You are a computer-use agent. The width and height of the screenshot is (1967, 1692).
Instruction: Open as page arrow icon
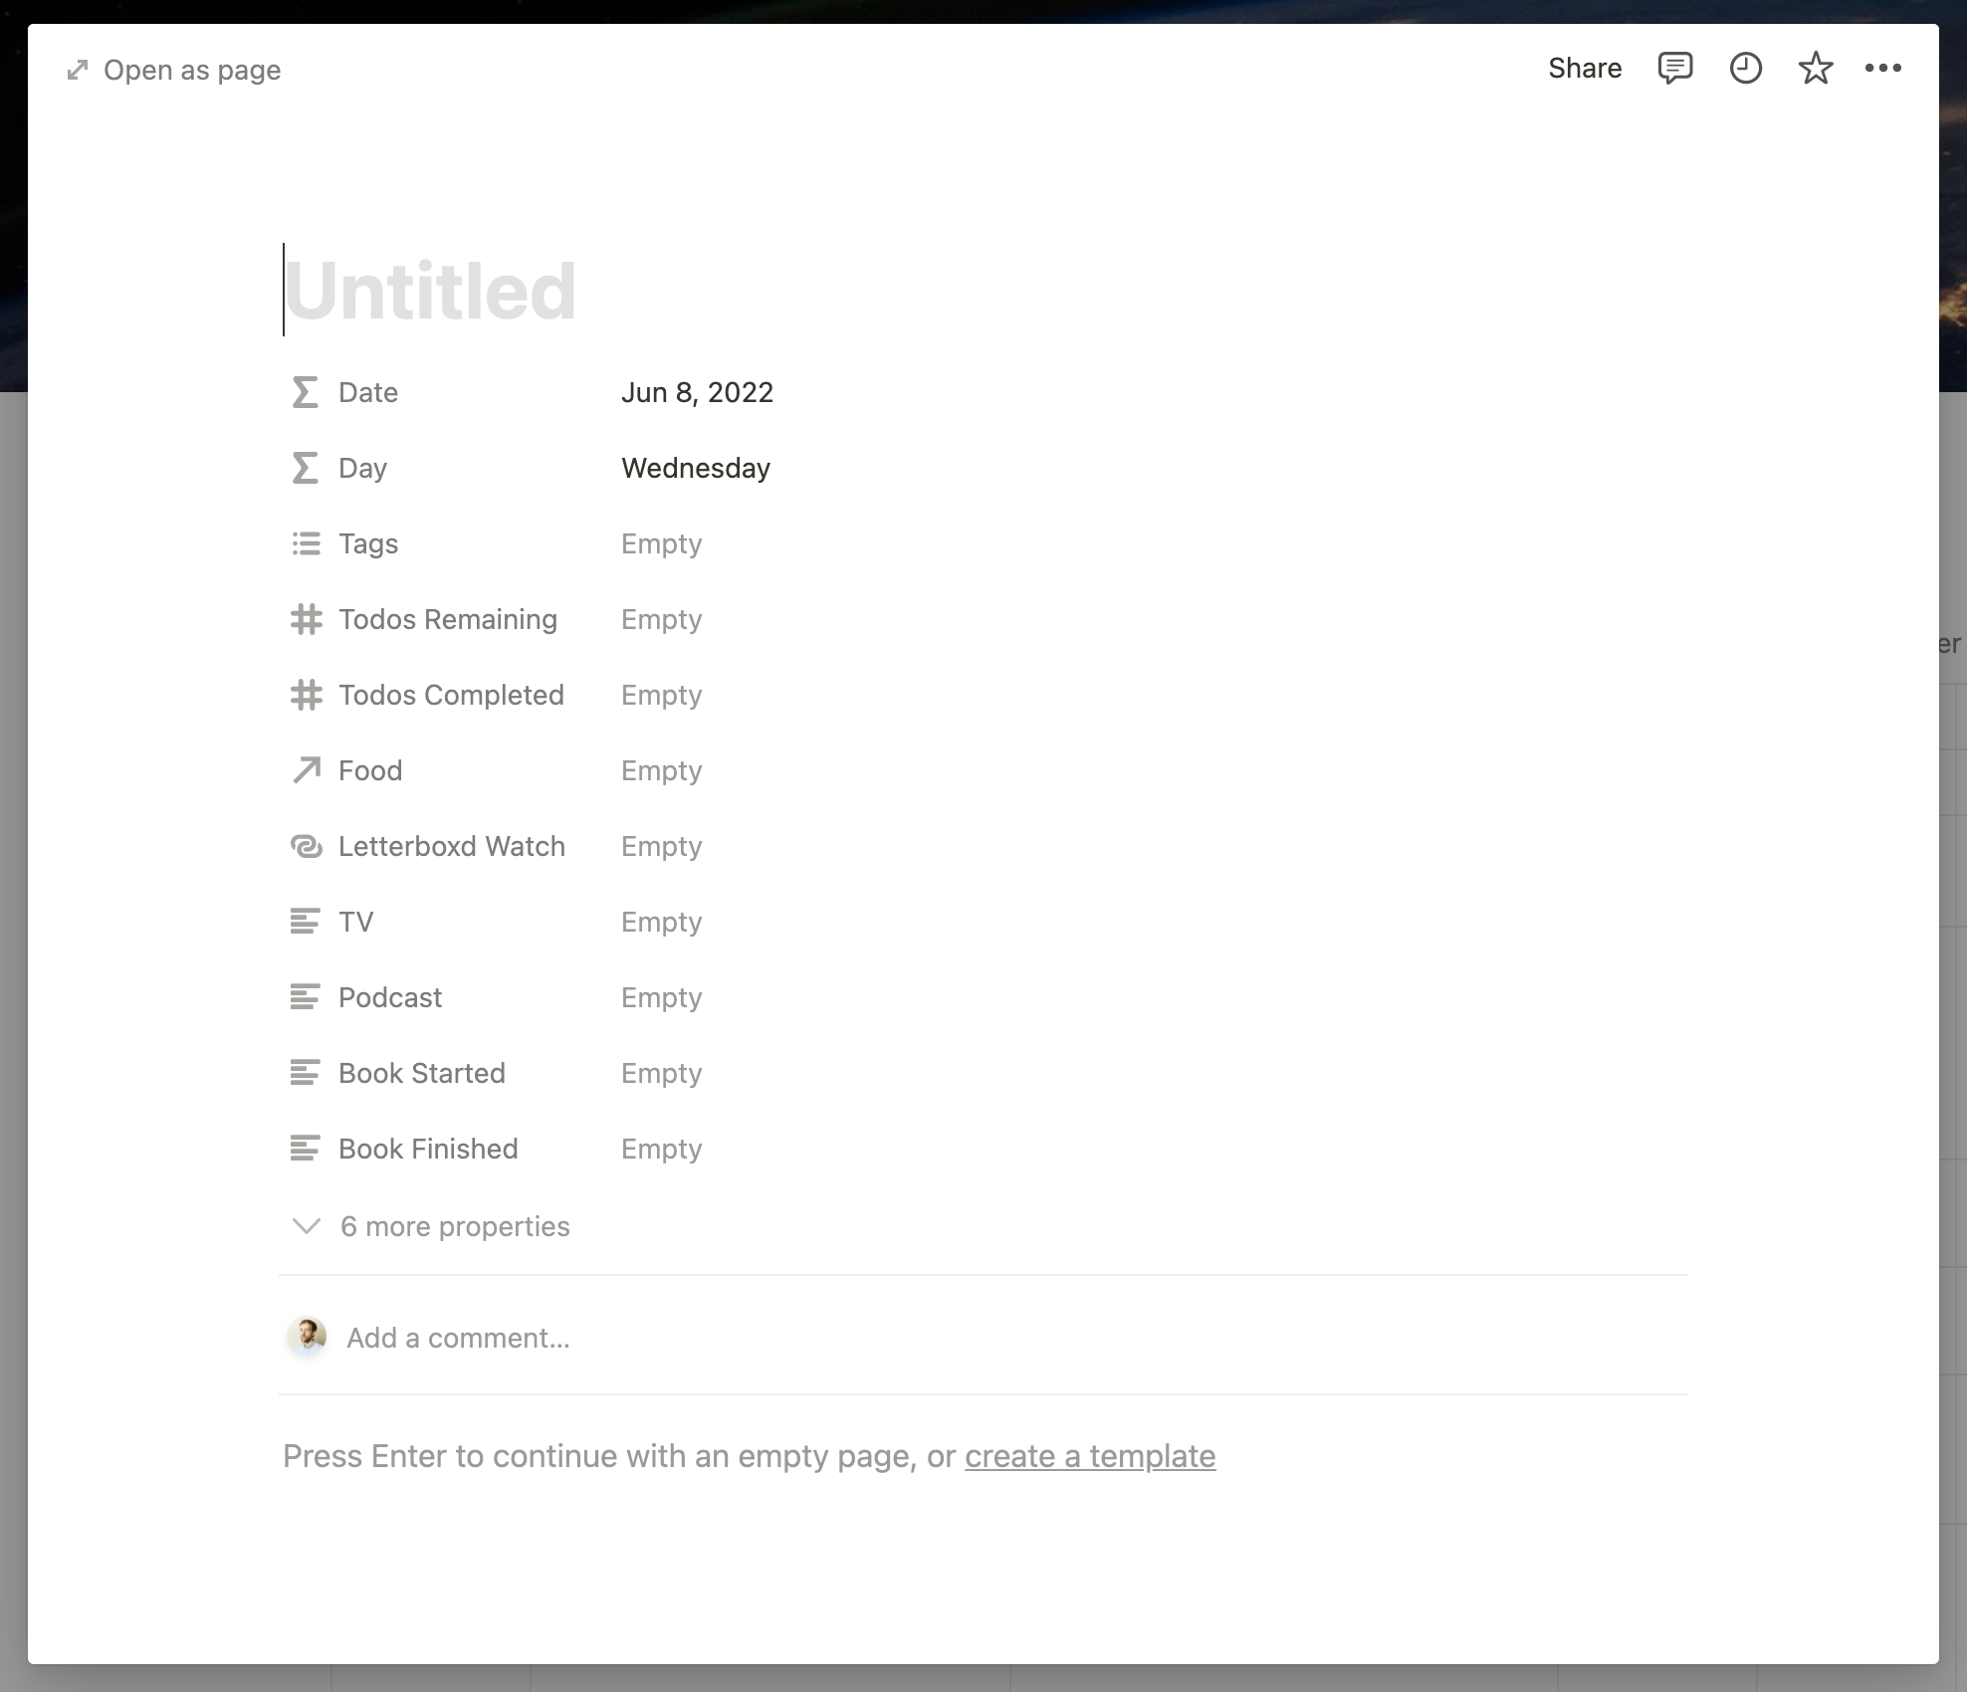click(77, 69)
